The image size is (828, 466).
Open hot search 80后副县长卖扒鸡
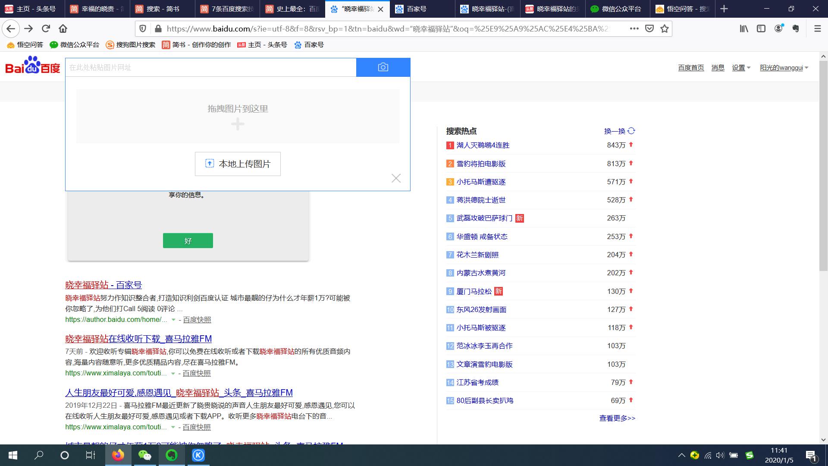pyautogui.click(x=485, y=401)
